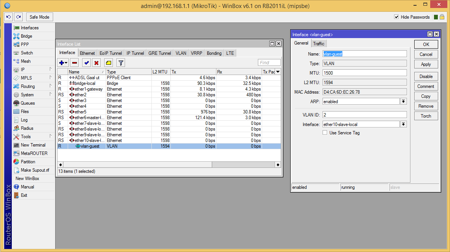The image size is (450, 252).
Task: Add a comment using yellow note icon
Action: click(108, 62)
